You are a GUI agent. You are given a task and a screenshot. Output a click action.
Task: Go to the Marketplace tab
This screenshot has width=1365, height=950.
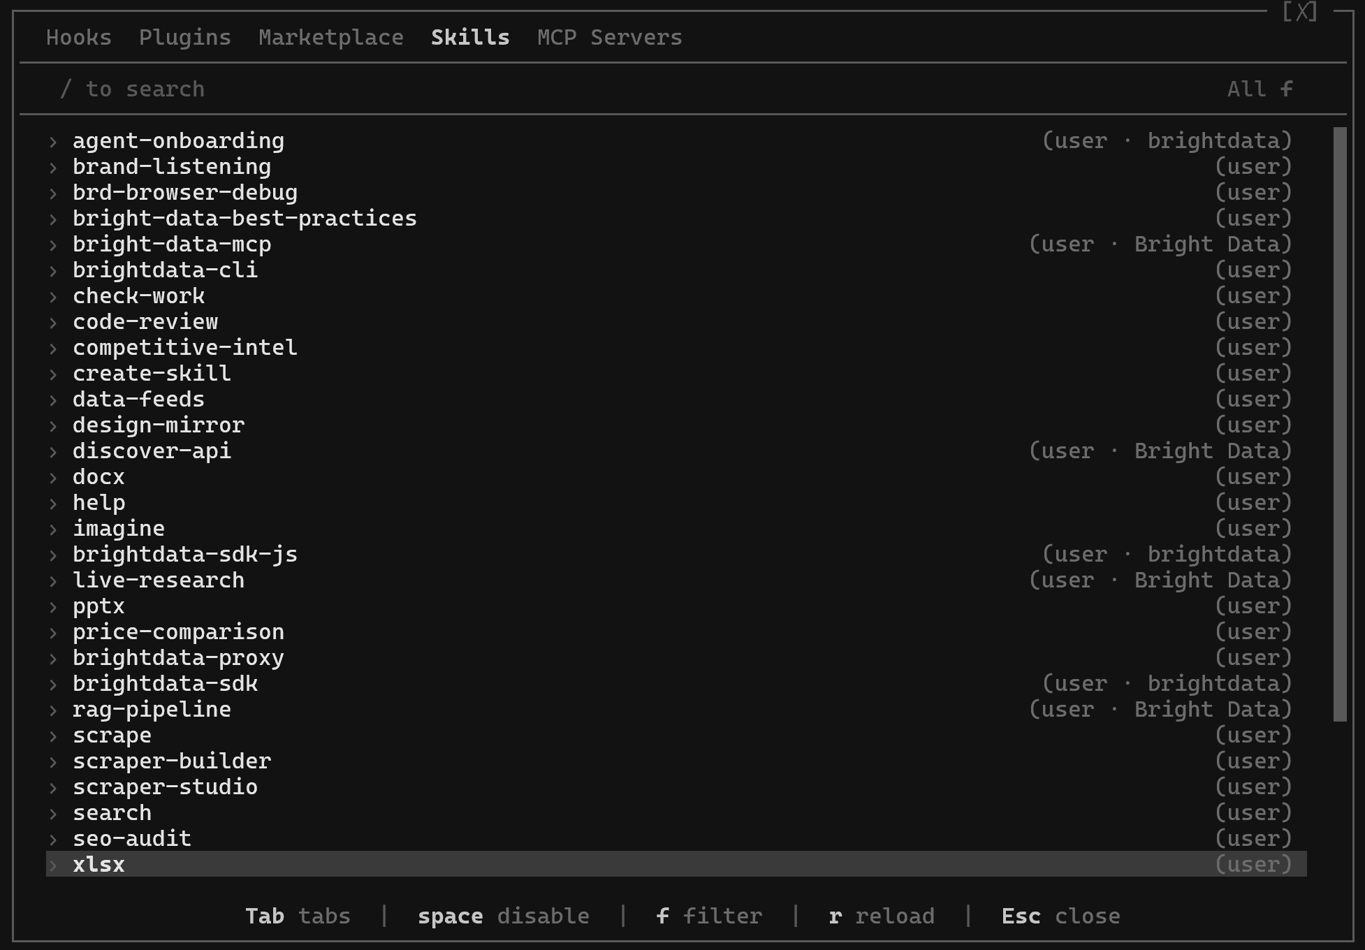pos(330,37)
